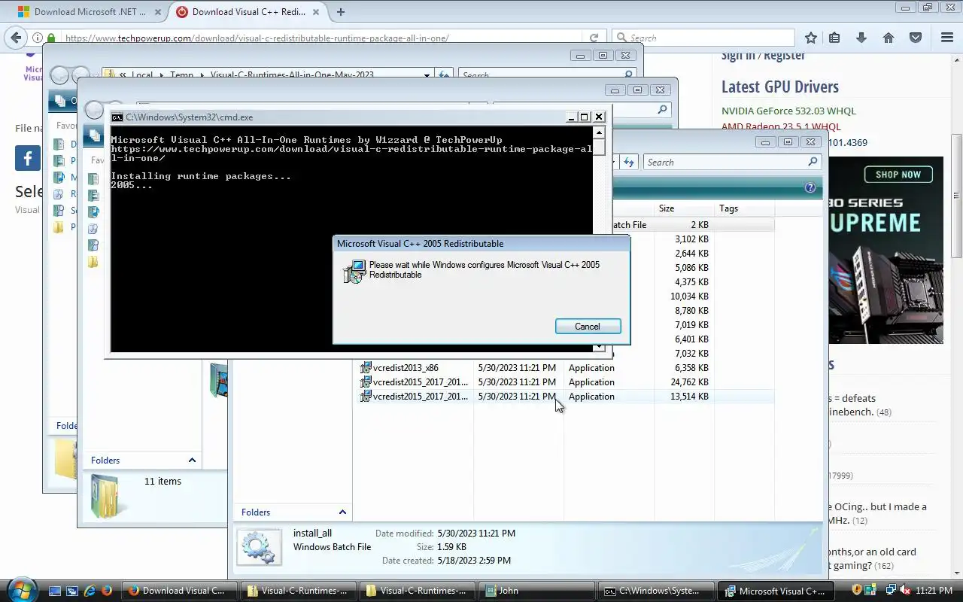This screenshot has width=963, height=602.
Task: Show site information icon in address bar
Action: tap(37, 38)
